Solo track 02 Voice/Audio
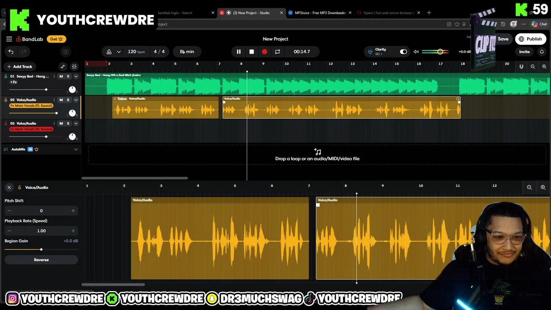Viewport: 551px width, 310px height. [x=68, y=100]
